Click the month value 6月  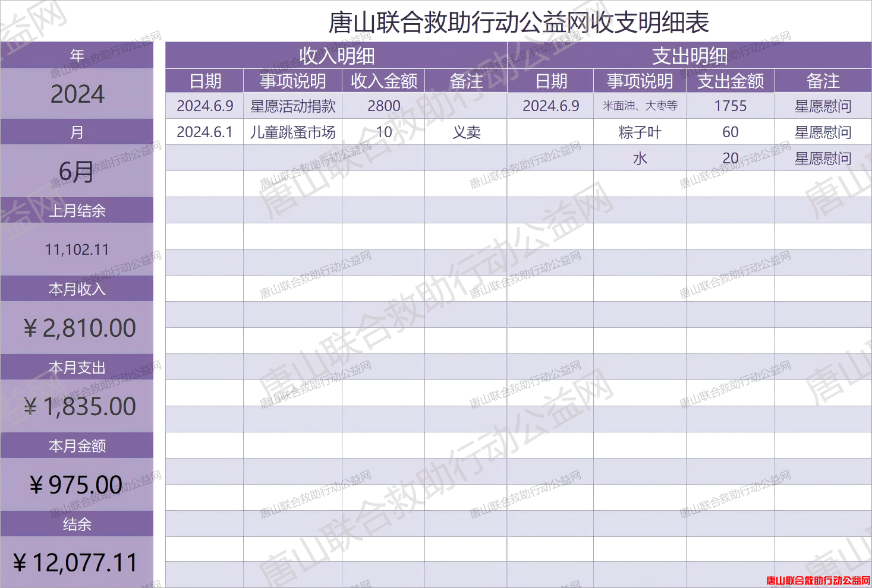[77, 172]
